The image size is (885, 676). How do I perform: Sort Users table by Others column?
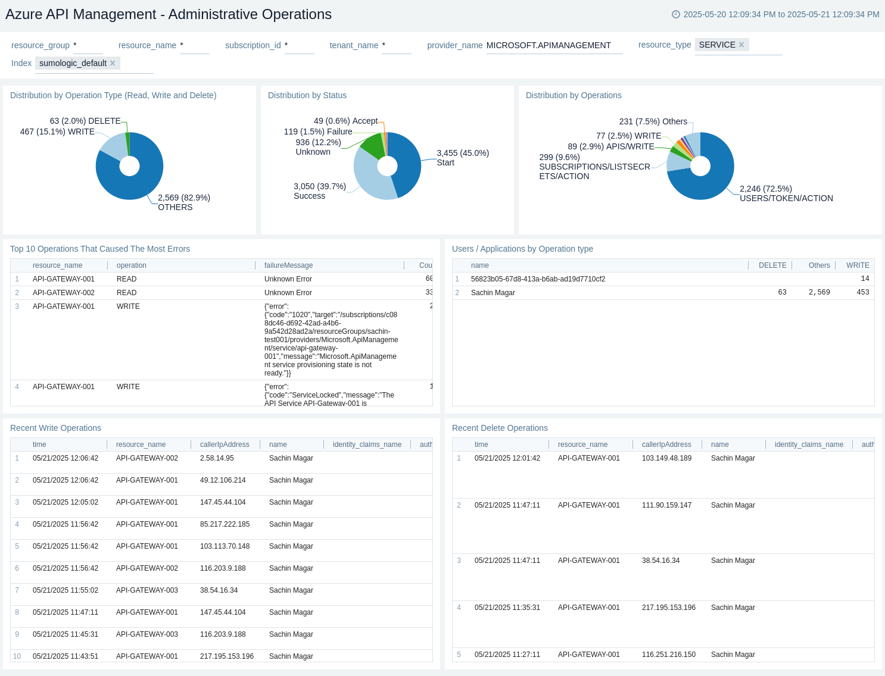point(819,265)
